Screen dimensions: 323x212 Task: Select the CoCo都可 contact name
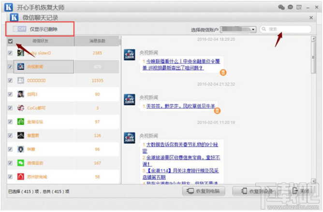pos(36,108)
